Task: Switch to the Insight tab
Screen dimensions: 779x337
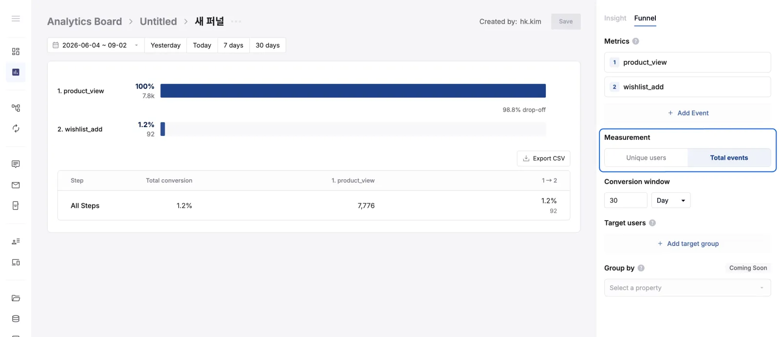Action: tap(615, 18)
